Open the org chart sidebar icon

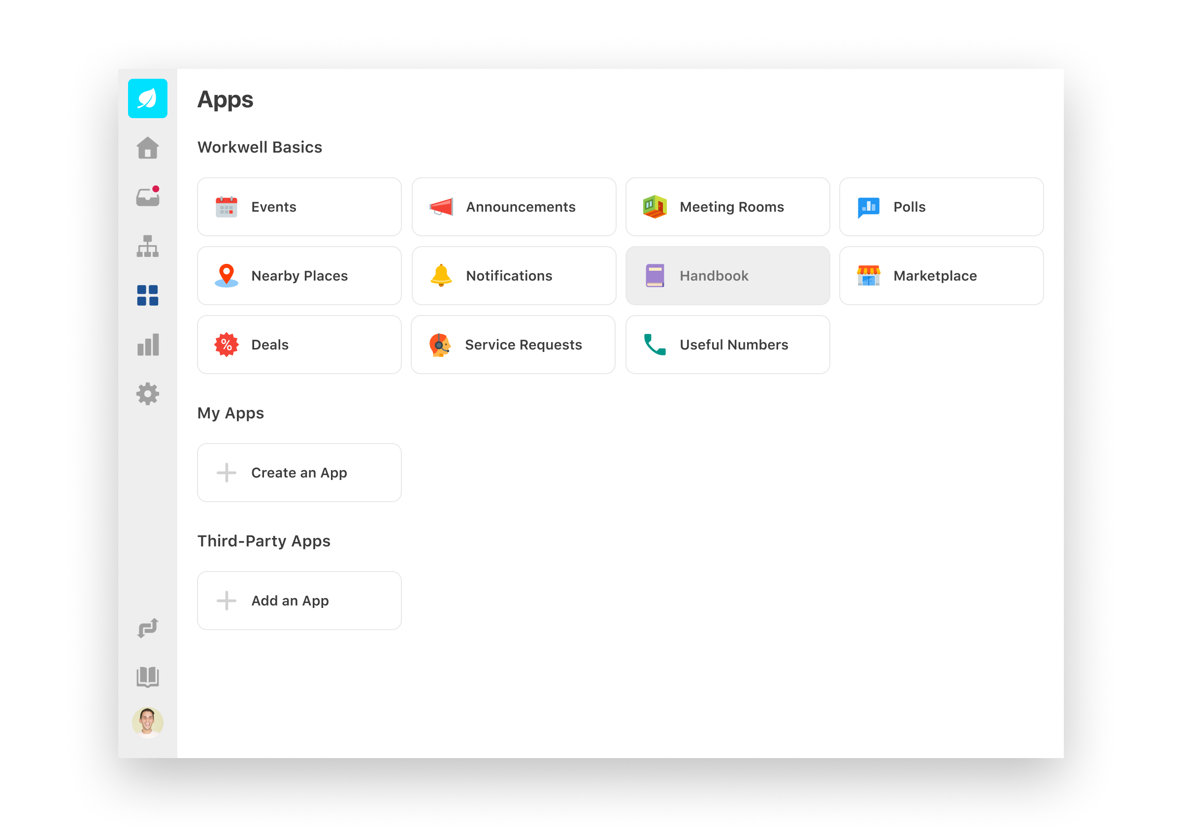147,246
